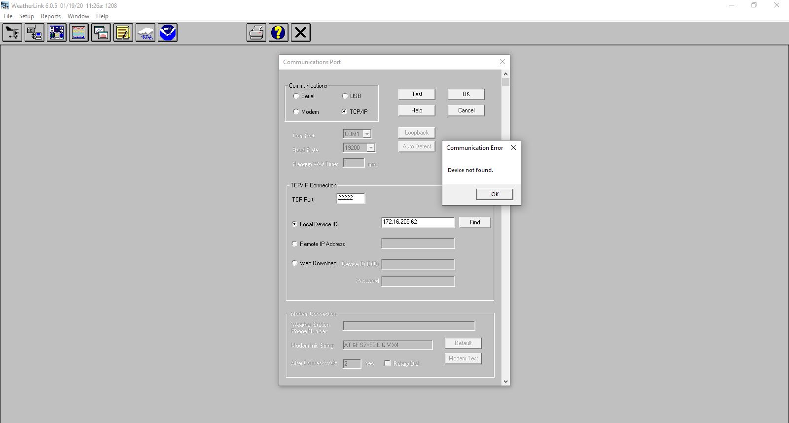This screenshot has width=789, height=423.
Task: Open the bulletin console panel icon
Action: pos(57,33)
